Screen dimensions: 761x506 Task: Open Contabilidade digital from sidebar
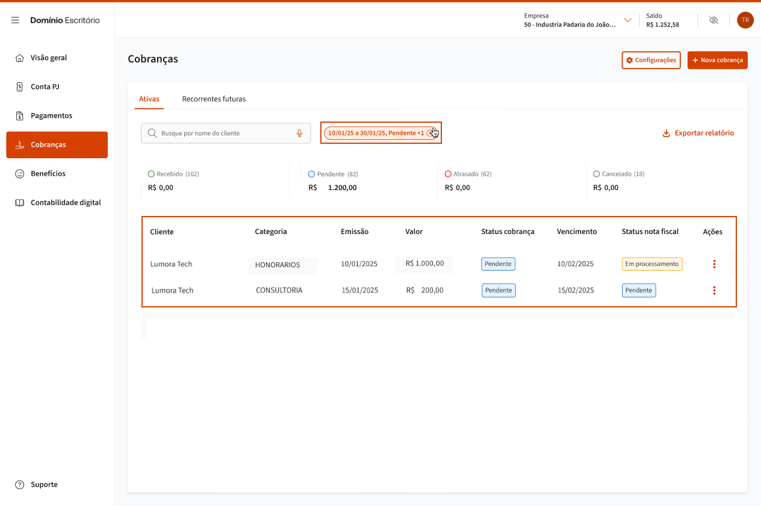click(66, 203)
